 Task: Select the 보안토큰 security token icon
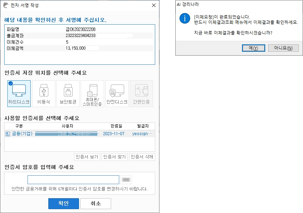pos(68,94)
